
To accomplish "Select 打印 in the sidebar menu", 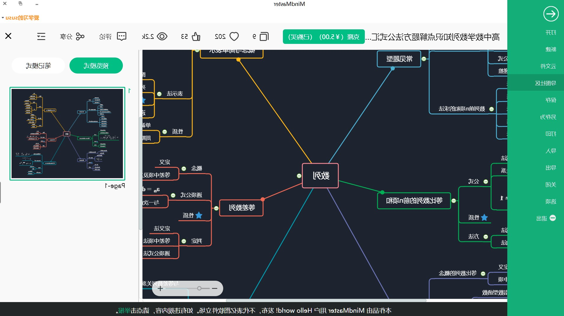I will pyautogui.click(x=551, y=134).
